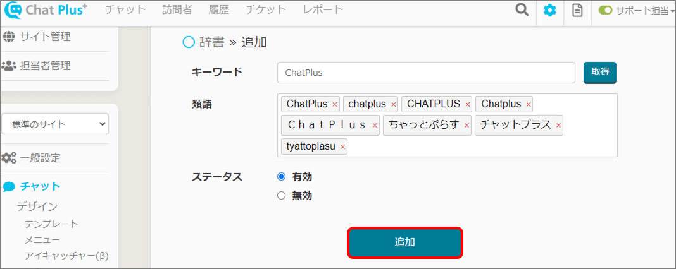Screen dimensions: 676x269
Task: Click the globe icon beside サイト管理
Action: point(8,37)
